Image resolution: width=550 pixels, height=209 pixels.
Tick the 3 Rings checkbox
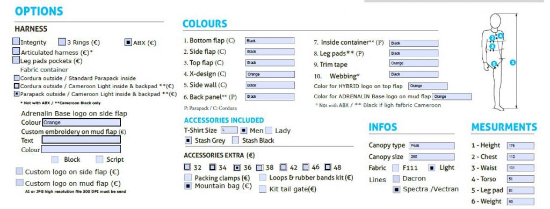coord(62,42)
